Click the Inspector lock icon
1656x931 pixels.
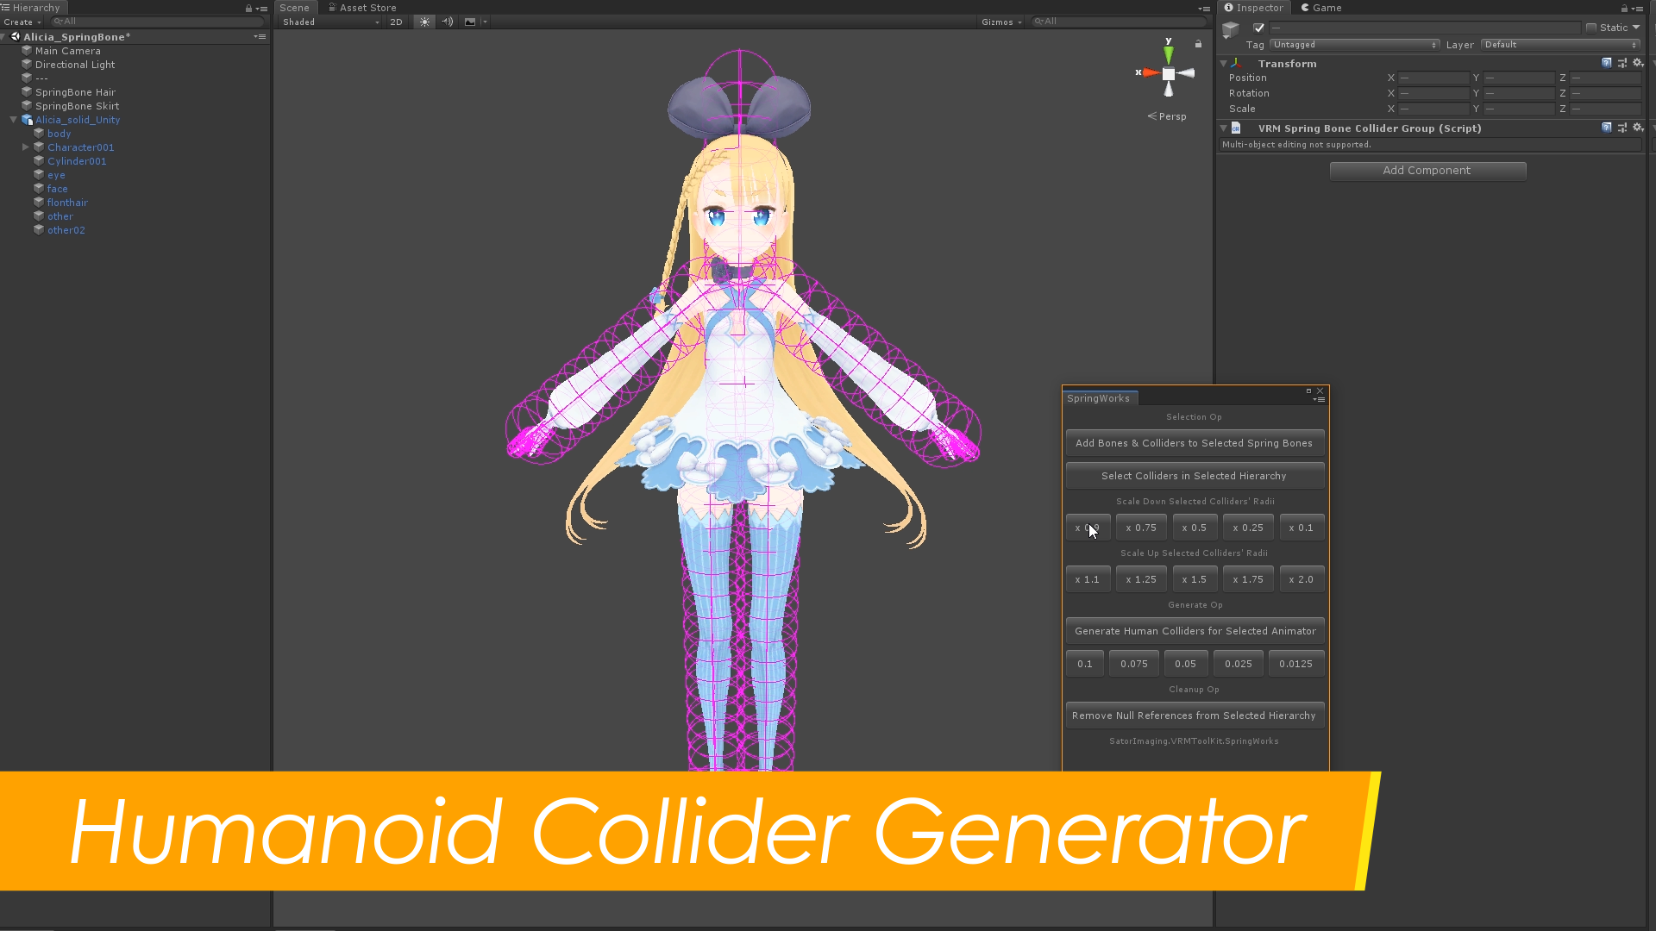[x=1623, y=8]
